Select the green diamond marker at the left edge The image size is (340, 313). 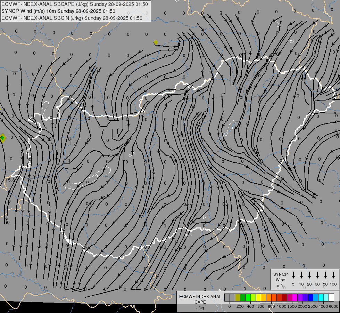click(x=2, y=138)
